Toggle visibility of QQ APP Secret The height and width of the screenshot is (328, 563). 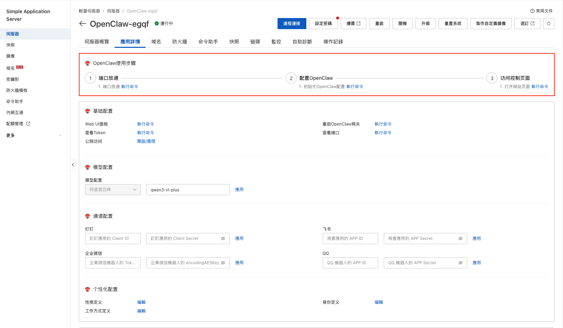(460, 263)
